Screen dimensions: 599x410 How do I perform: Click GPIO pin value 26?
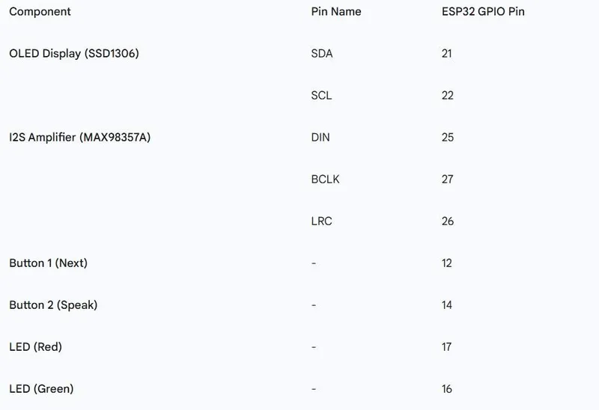click(x=448, y=221)
